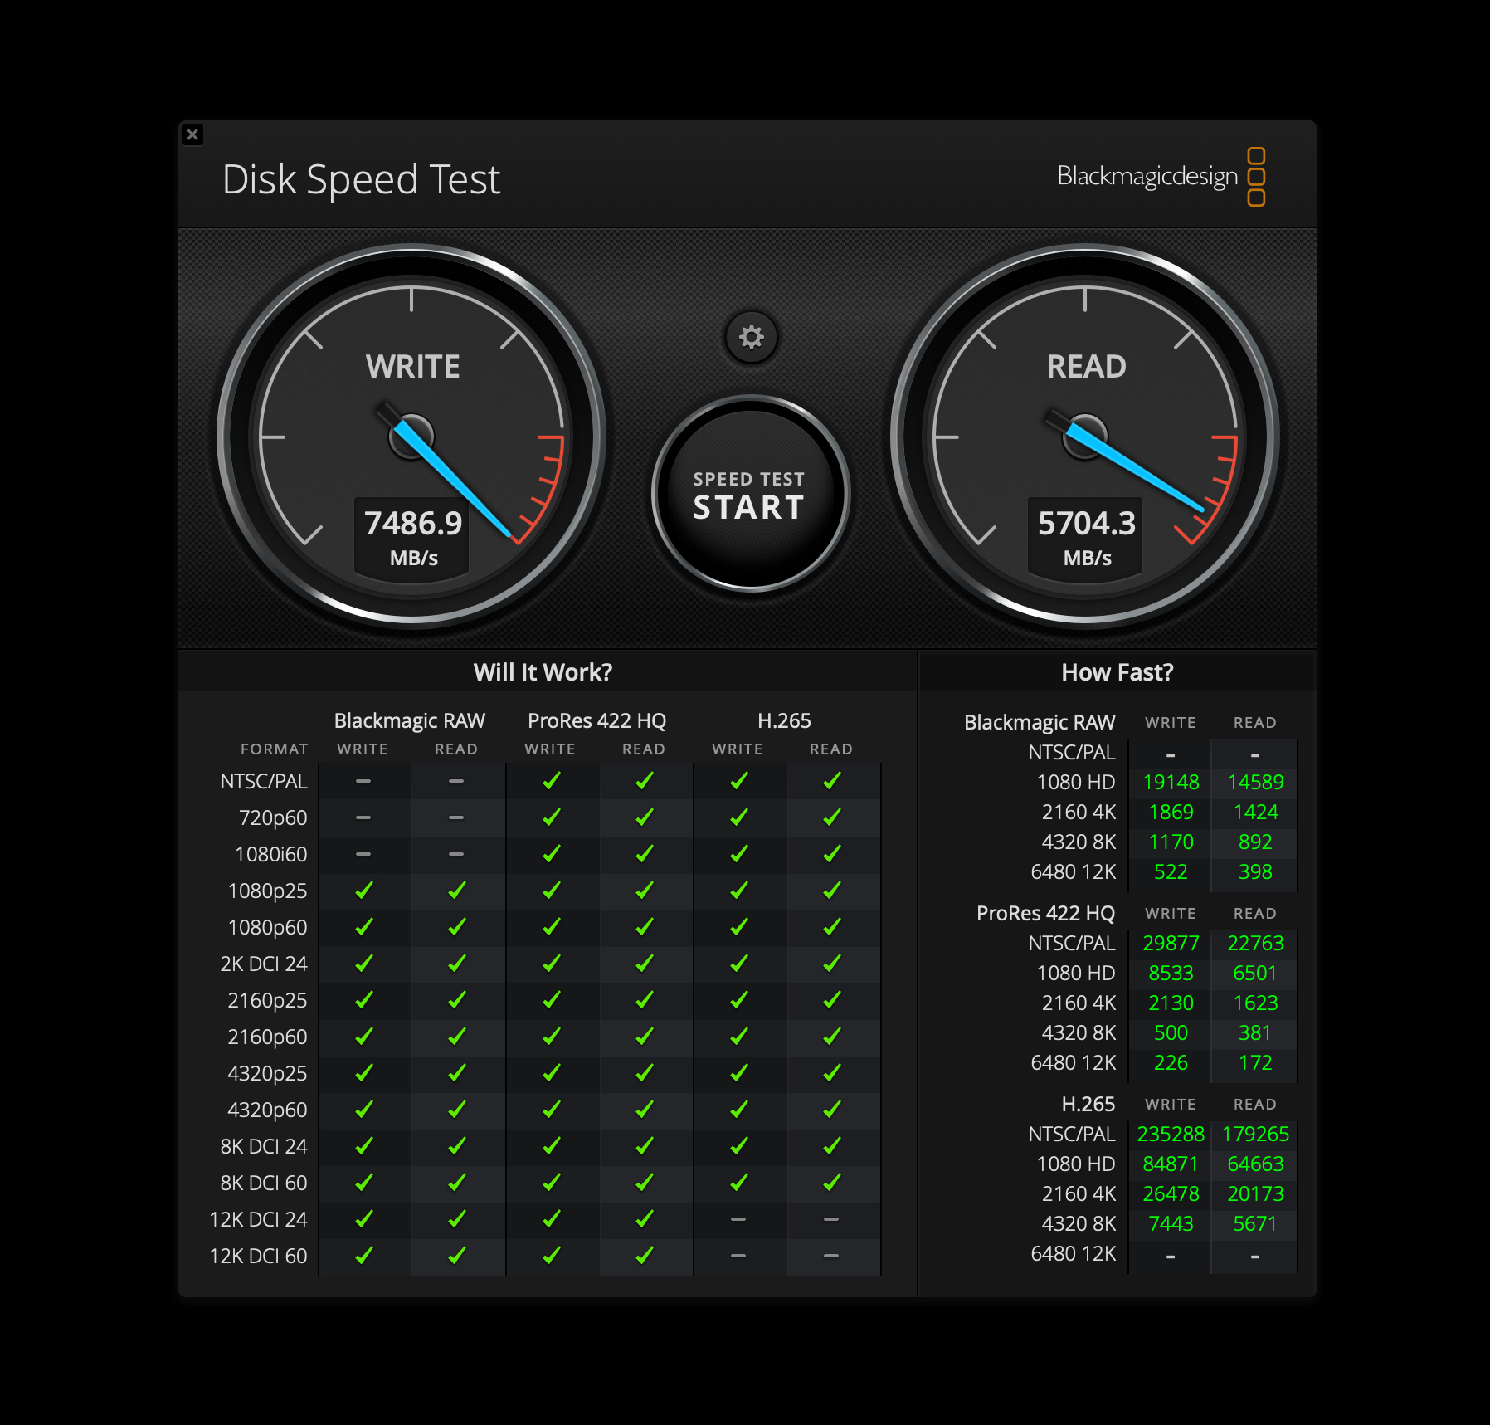Click the Blackmagic RAW 1080 HD write value 19148
Image resolution: width=1490 pixels, height=1425 pixels.
tap(1171, 782)
